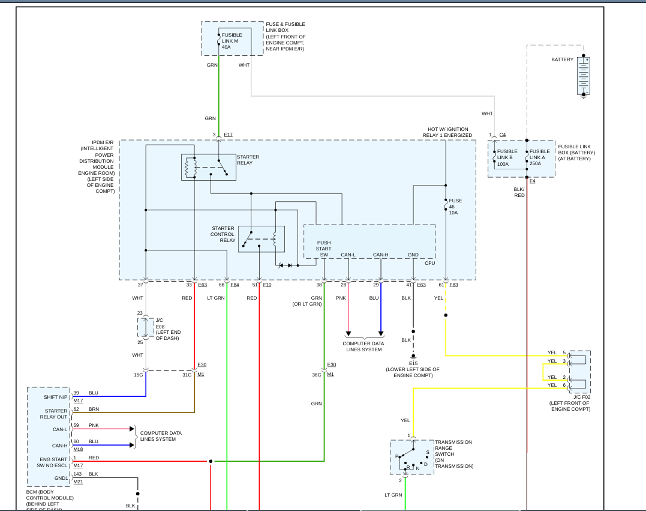Click the ENG START SW NO ESCL terminal
The image size is (646, 511).
point(55,462)
